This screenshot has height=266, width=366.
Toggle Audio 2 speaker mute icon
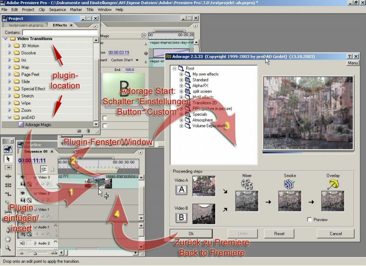pyautogui.click(x=22, y=243)
